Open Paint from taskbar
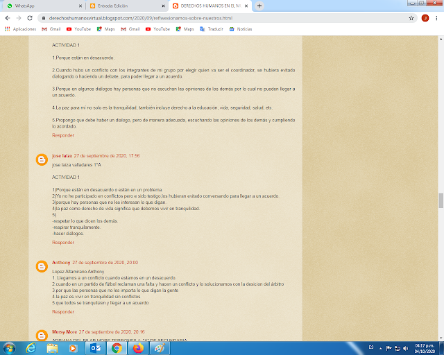The image size is (444, 355). coord(160,348)
